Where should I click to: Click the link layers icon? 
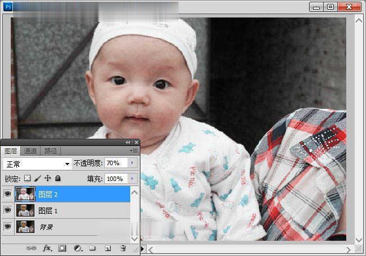pos(31,248)
